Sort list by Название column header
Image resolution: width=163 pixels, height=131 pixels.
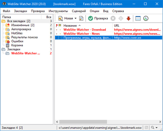70,26
